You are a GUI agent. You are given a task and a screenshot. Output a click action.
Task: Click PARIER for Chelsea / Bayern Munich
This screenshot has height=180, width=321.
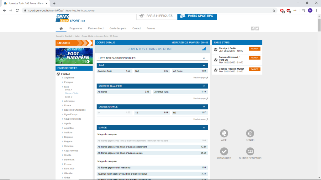click(255, 69)
